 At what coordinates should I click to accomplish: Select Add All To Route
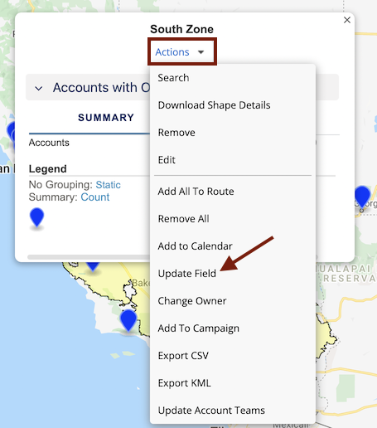coord(196,192)
